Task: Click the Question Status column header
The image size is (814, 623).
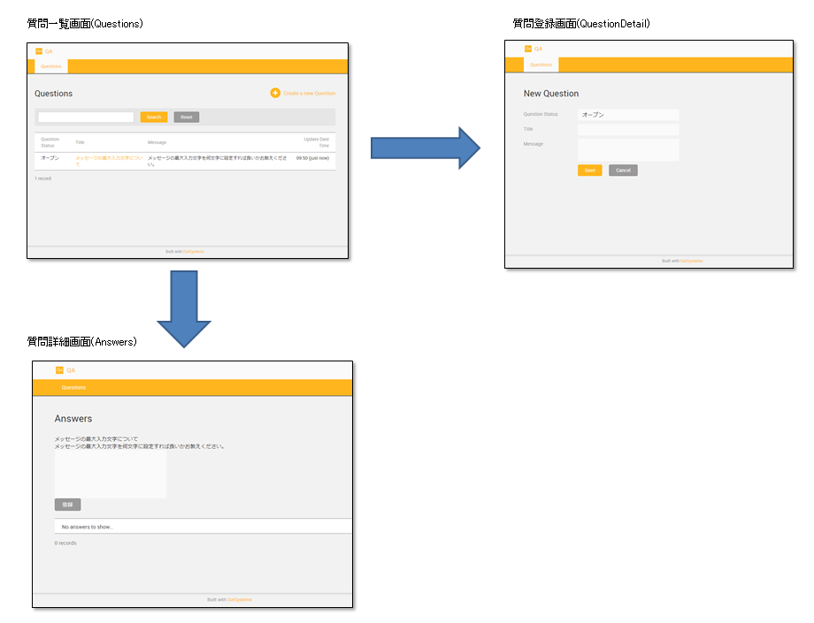Action: click(x=50, y=142)
